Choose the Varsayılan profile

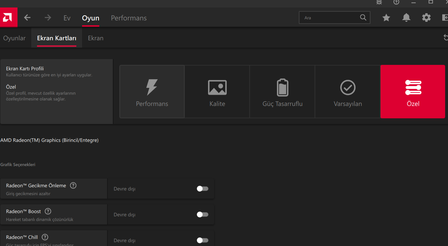pyautogui.click(x=348, y=92)
